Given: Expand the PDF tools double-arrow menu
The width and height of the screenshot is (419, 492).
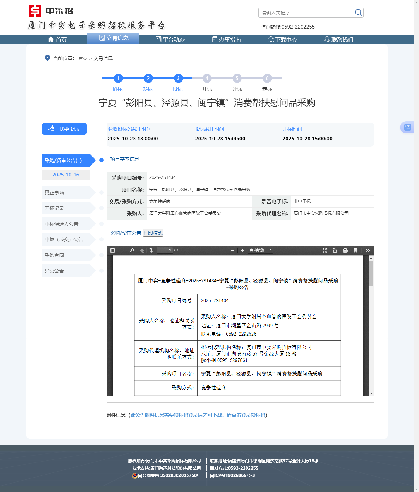Looking at the screenshot, I should pos(368,250).
